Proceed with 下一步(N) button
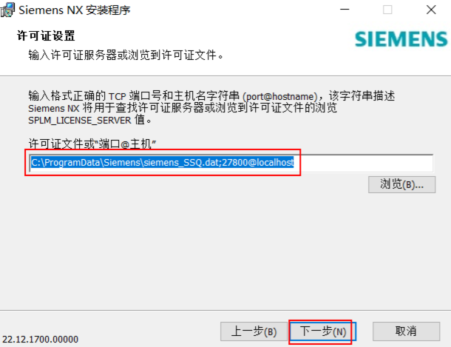Screen dimensions: 451x347 (323, 331)
